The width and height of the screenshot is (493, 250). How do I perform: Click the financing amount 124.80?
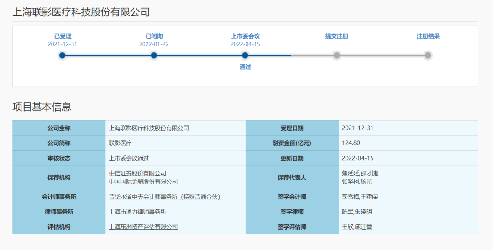pos(351,143)
